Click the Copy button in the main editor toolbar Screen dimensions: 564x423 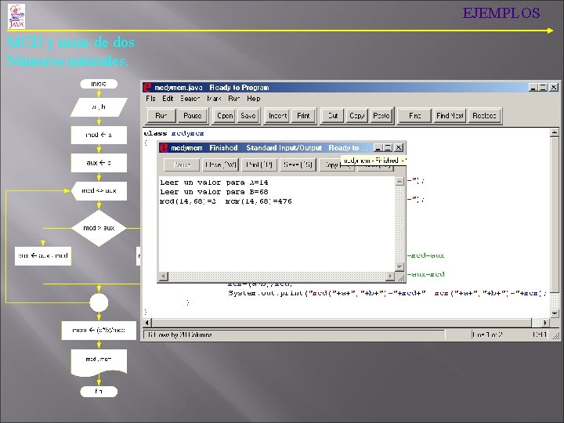click(357, 116)
